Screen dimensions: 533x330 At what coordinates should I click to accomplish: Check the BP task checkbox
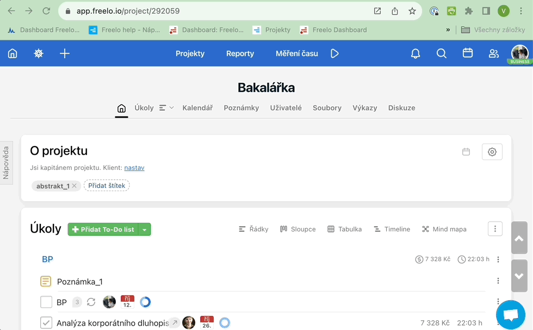point(46,302)
